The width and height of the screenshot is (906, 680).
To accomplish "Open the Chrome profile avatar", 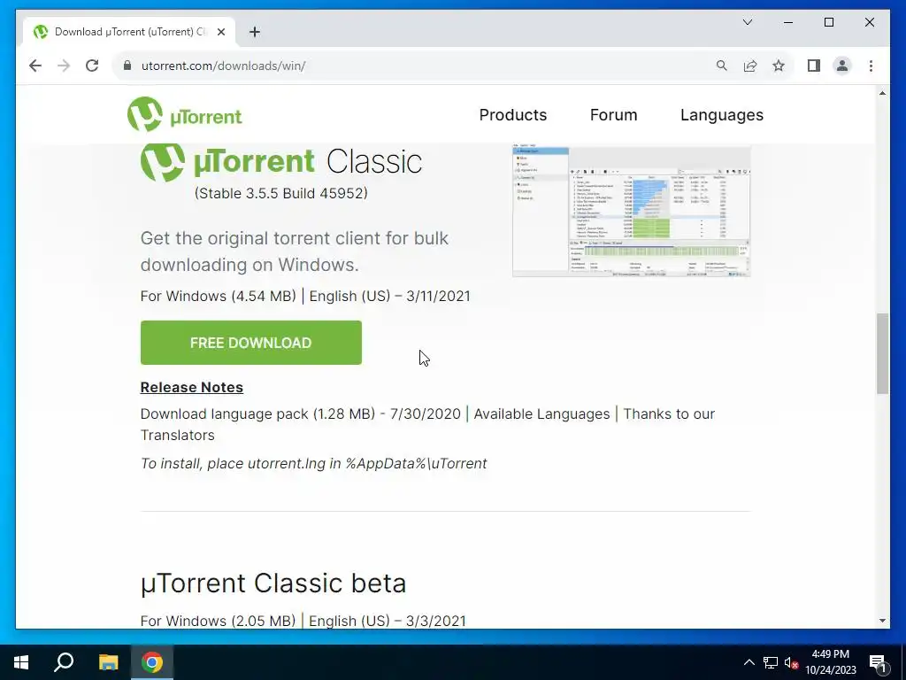I will [x=842, y=66].
